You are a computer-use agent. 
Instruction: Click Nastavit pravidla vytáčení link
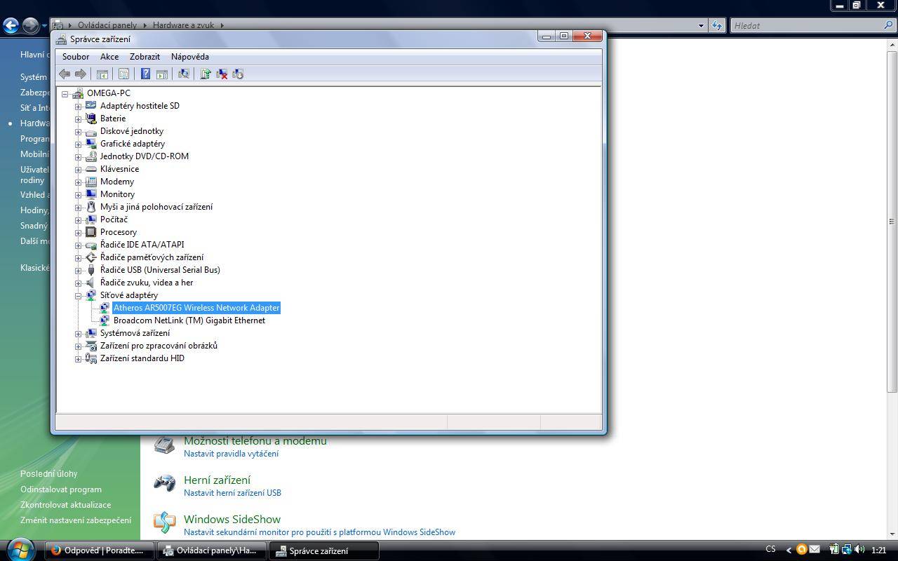pyautogui.click(x=231, y=454)
